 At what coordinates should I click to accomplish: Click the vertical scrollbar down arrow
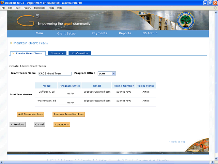pyautogui.click(x=216, y=159)
